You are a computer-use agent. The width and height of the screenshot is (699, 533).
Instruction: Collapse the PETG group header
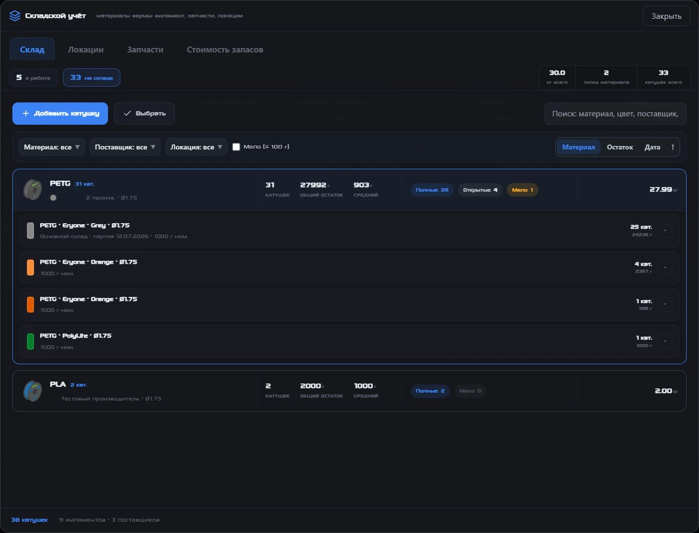[349, 190]
